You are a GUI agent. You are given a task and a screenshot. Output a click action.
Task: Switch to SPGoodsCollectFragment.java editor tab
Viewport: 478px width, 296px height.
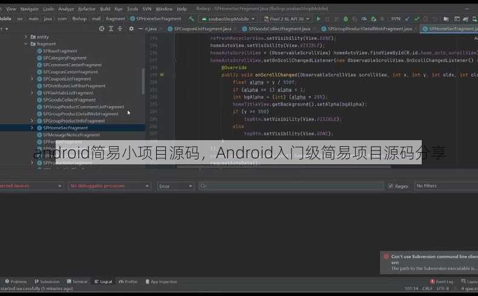coord(279,29)
